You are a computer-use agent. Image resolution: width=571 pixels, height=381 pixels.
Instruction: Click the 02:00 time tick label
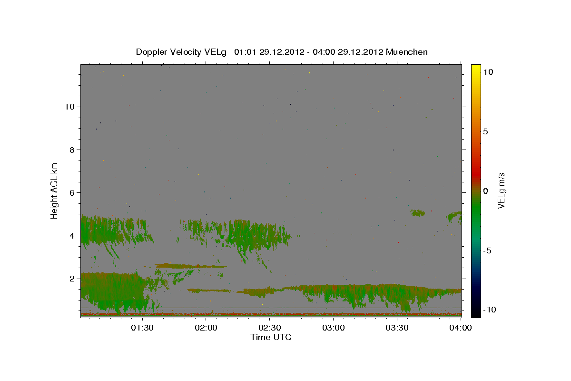[x=206, y=328]
